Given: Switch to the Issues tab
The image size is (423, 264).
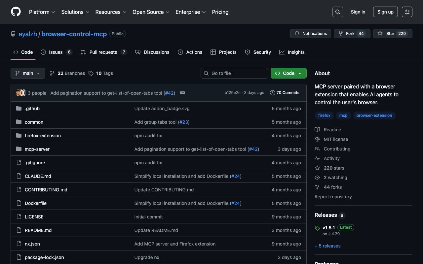Looking at the screenshot, I should coord(56,52).
